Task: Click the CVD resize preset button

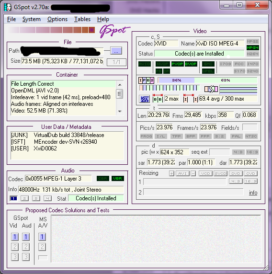Action: click(250, 173)
